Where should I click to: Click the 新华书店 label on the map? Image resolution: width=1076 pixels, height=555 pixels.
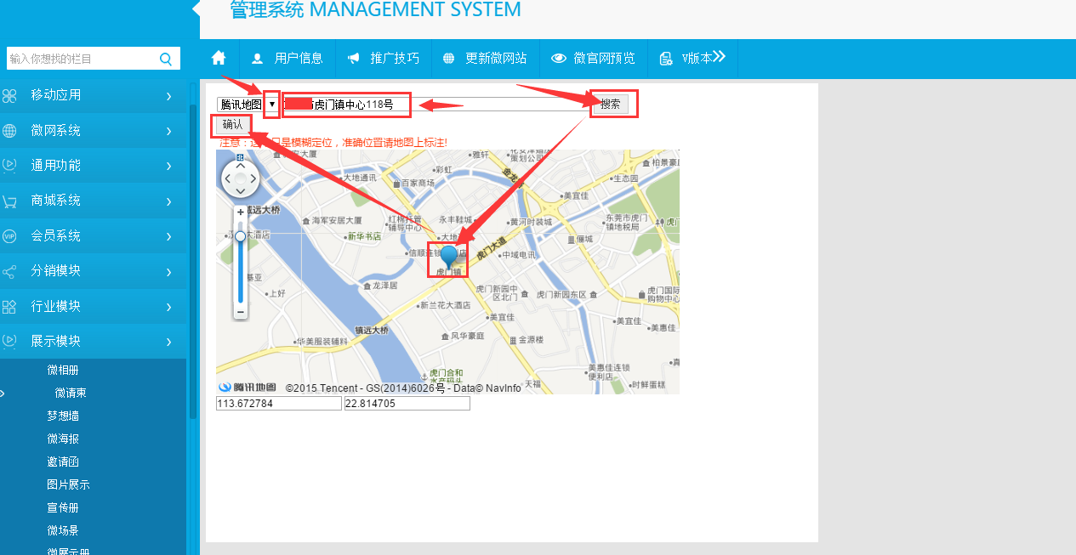tap(363, 237)
